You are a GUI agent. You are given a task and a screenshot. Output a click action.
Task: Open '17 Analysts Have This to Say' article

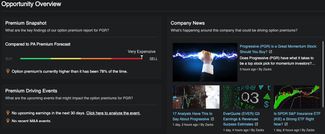point(192,116)
